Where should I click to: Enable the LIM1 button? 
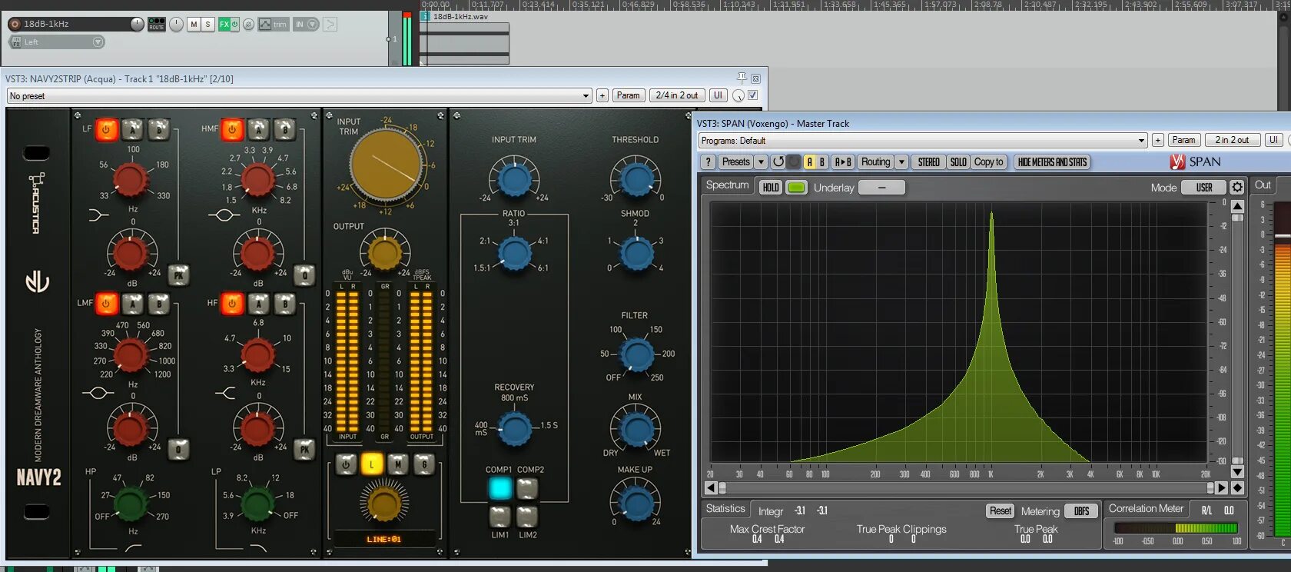click(500, 517)
